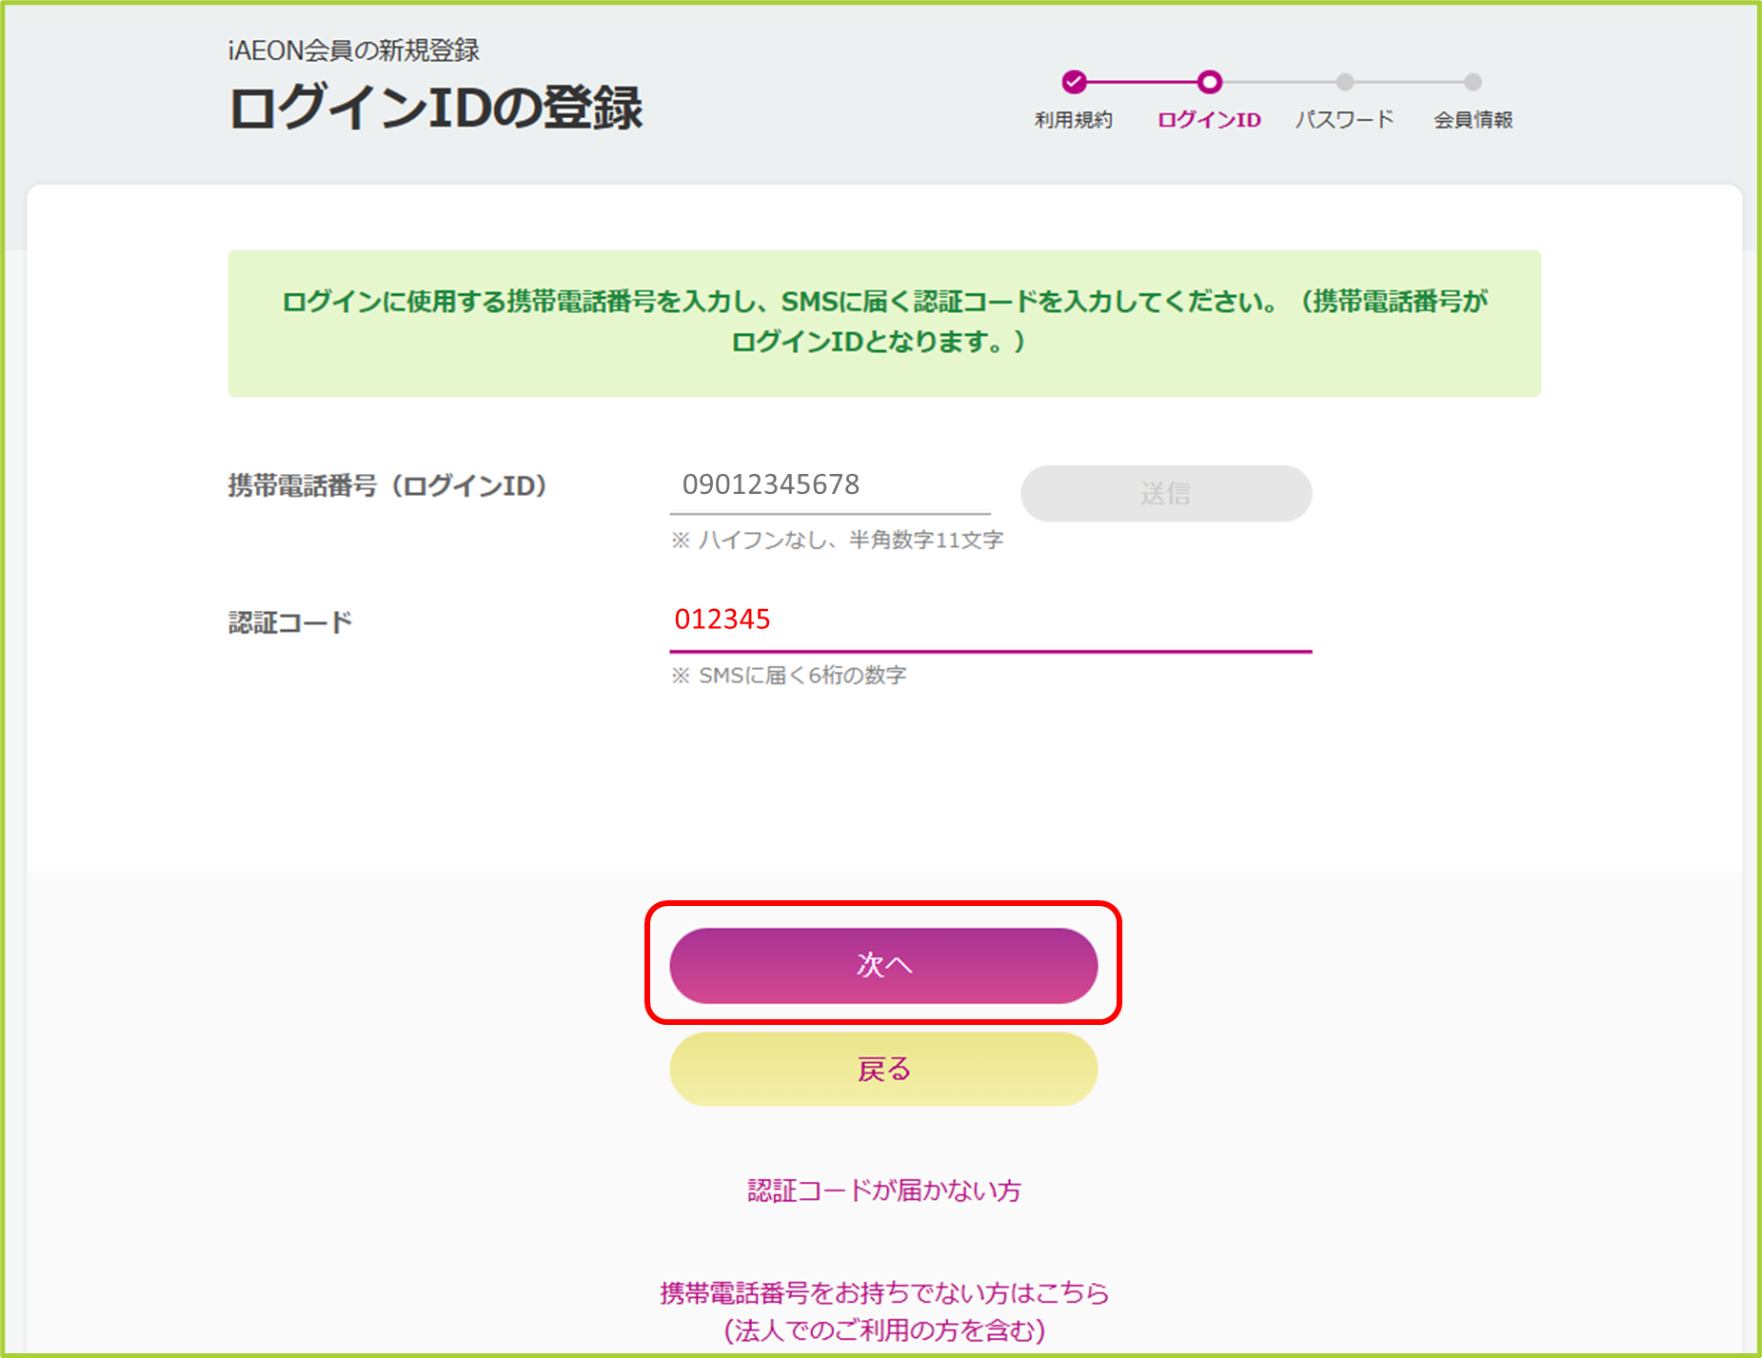Click the 認証コード input field

pos(991,620)
